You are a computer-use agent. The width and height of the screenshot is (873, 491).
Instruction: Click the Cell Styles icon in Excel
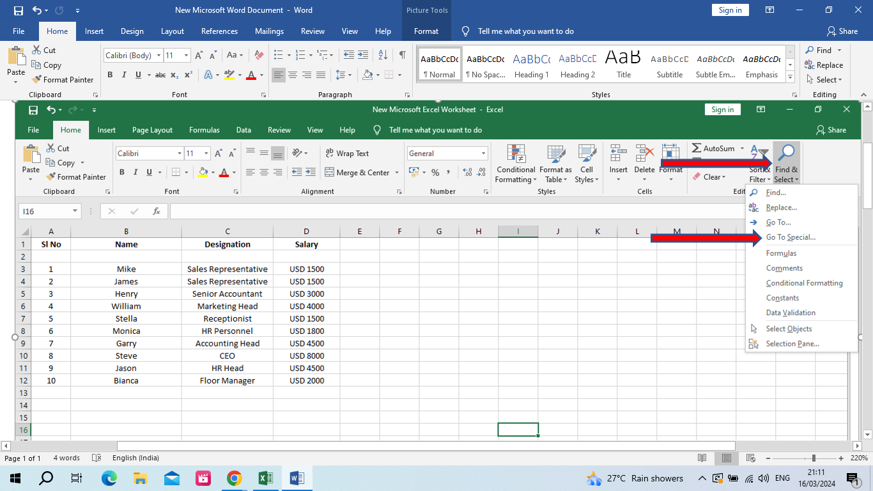click(x=587, y=154)
